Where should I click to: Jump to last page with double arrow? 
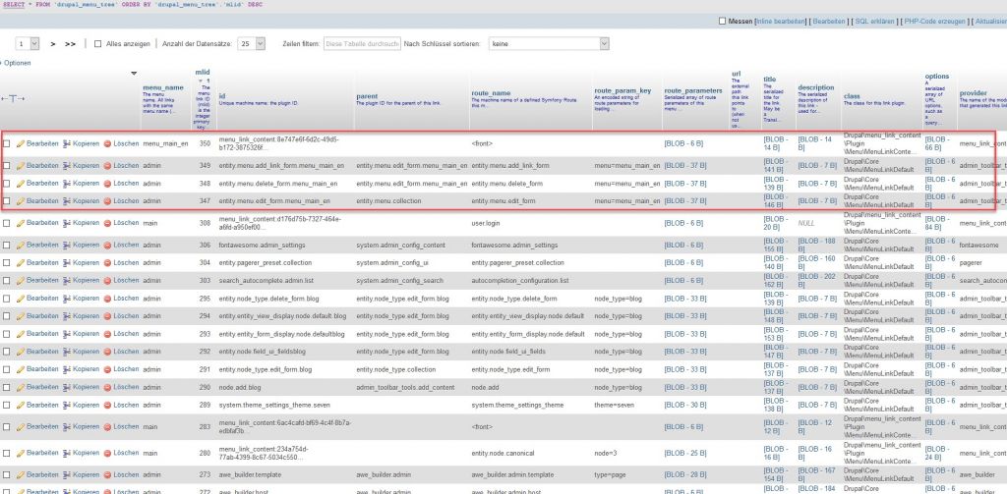tap(70, 44)
